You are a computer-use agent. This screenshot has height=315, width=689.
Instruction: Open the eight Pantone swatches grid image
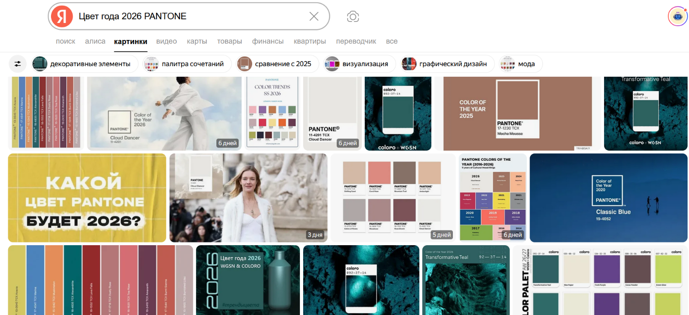tap(393, 198)
